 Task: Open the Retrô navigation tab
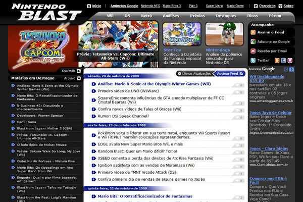[x=146, y=16]
